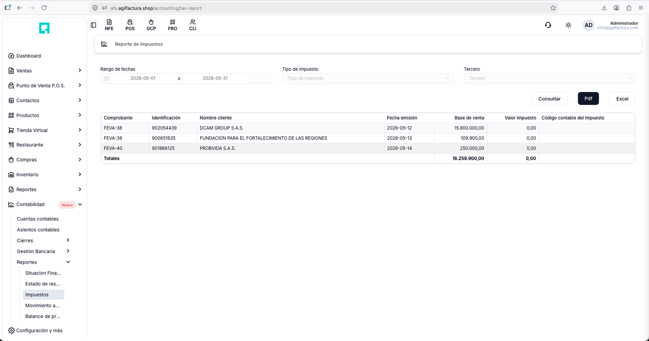Click the headset support icon

548,25
